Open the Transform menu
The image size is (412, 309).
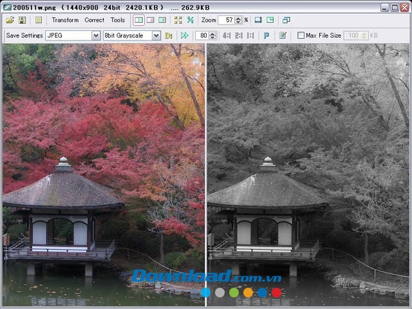tap(65, 20)
